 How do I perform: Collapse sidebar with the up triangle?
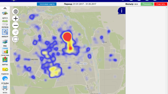(5, 8)
